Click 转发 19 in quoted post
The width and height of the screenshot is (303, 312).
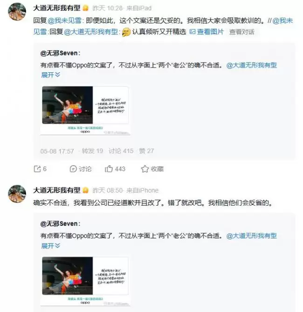[x=92, y=151]
